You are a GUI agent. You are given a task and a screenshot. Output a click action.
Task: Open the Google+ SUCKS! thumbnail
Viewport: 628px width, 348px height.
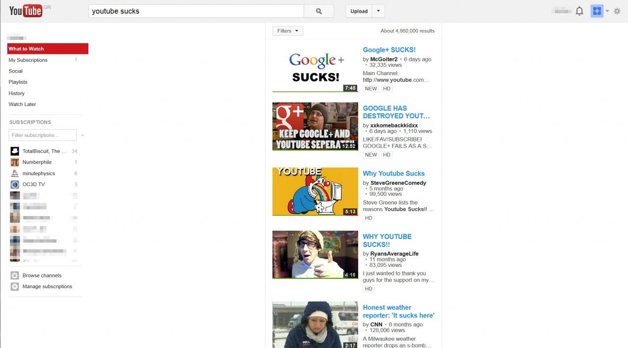coord(315,69)
